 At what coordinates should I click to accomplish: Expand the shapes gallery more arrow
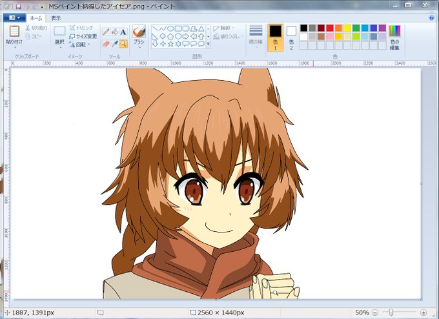point(209,44)
